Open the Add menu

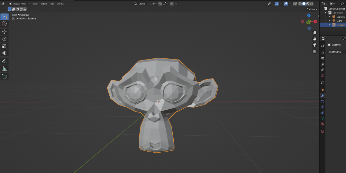52,4
